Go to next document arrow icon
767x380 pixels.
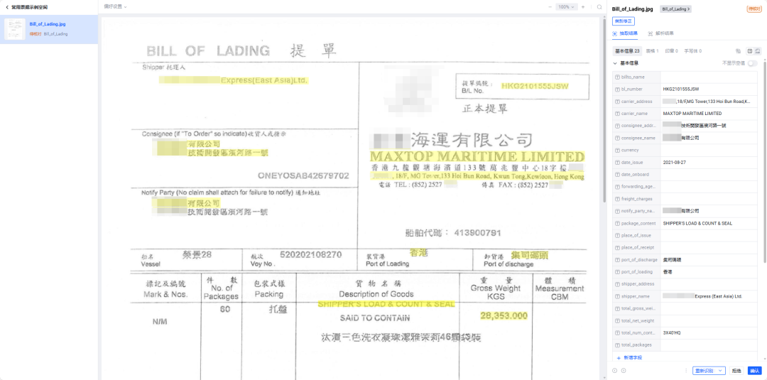[624, 371]
